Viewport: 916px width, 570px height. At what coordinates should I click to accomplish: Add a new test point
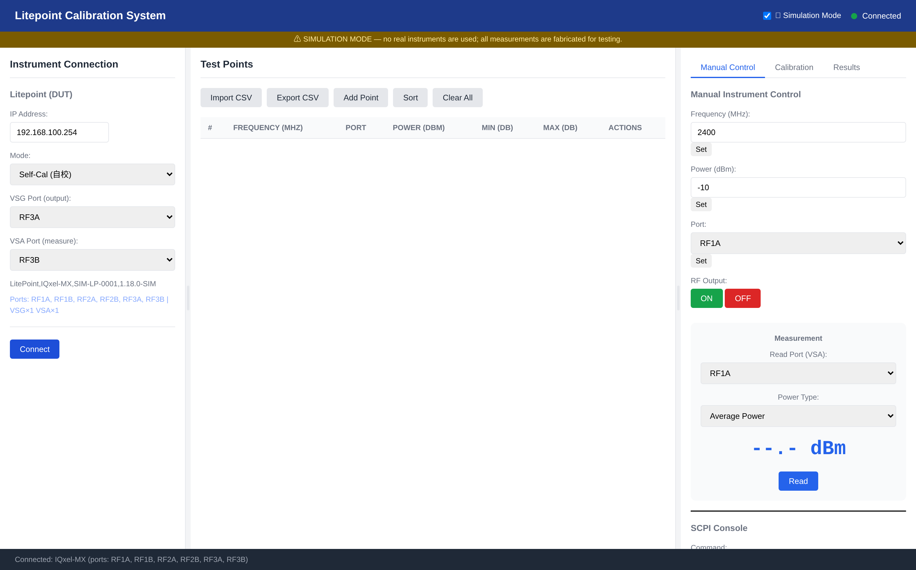(361, 98)
